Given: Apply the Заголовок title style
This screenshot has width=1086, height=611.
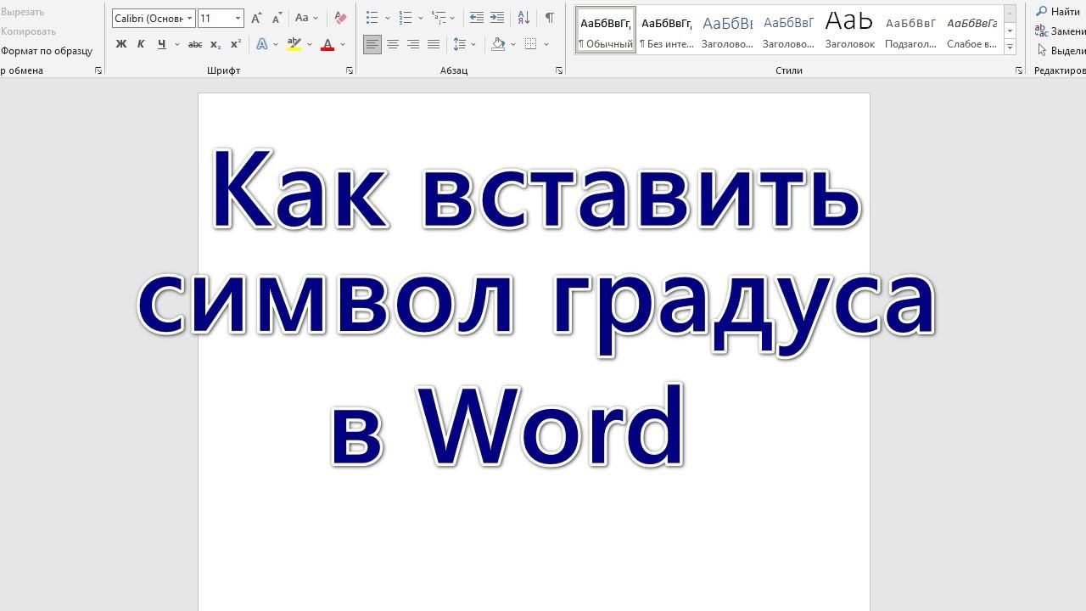Looking at the screenshot, I should (849, 30).
